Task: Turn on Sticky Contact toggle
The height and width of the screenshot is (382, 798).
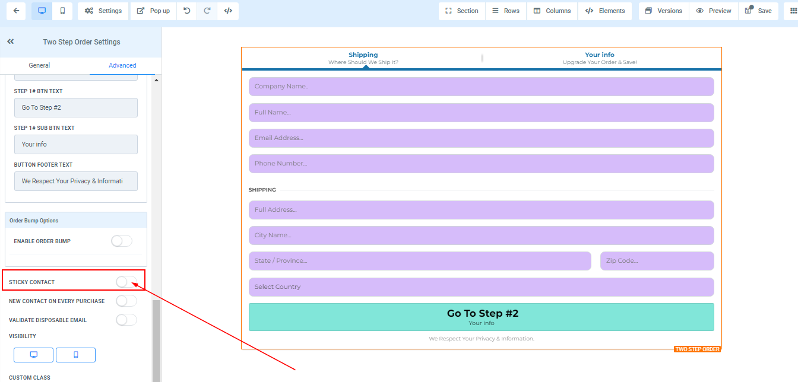Action: [x=126, y=282]
